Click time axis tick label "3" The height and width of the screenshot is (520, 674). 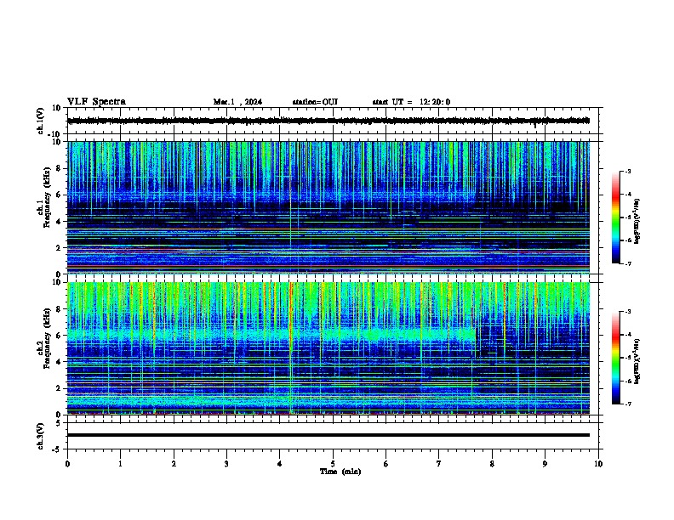click(226, 464)
